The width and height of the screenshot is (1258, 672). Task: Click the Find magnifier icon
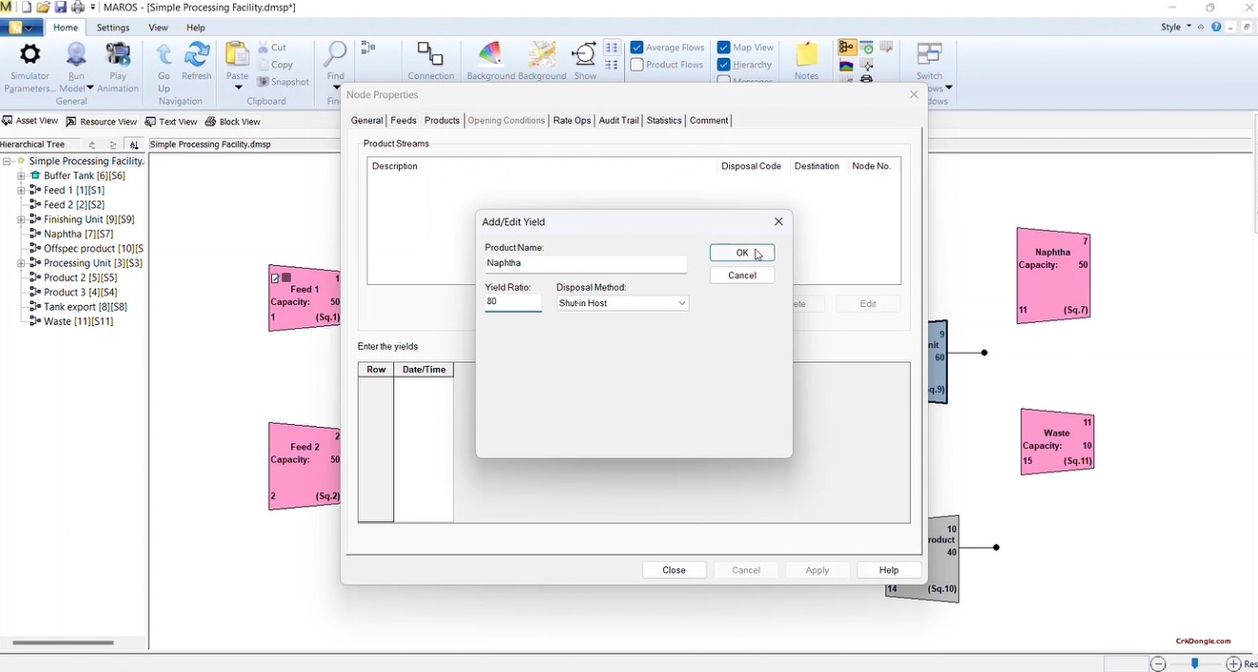[x=336, y=54]
